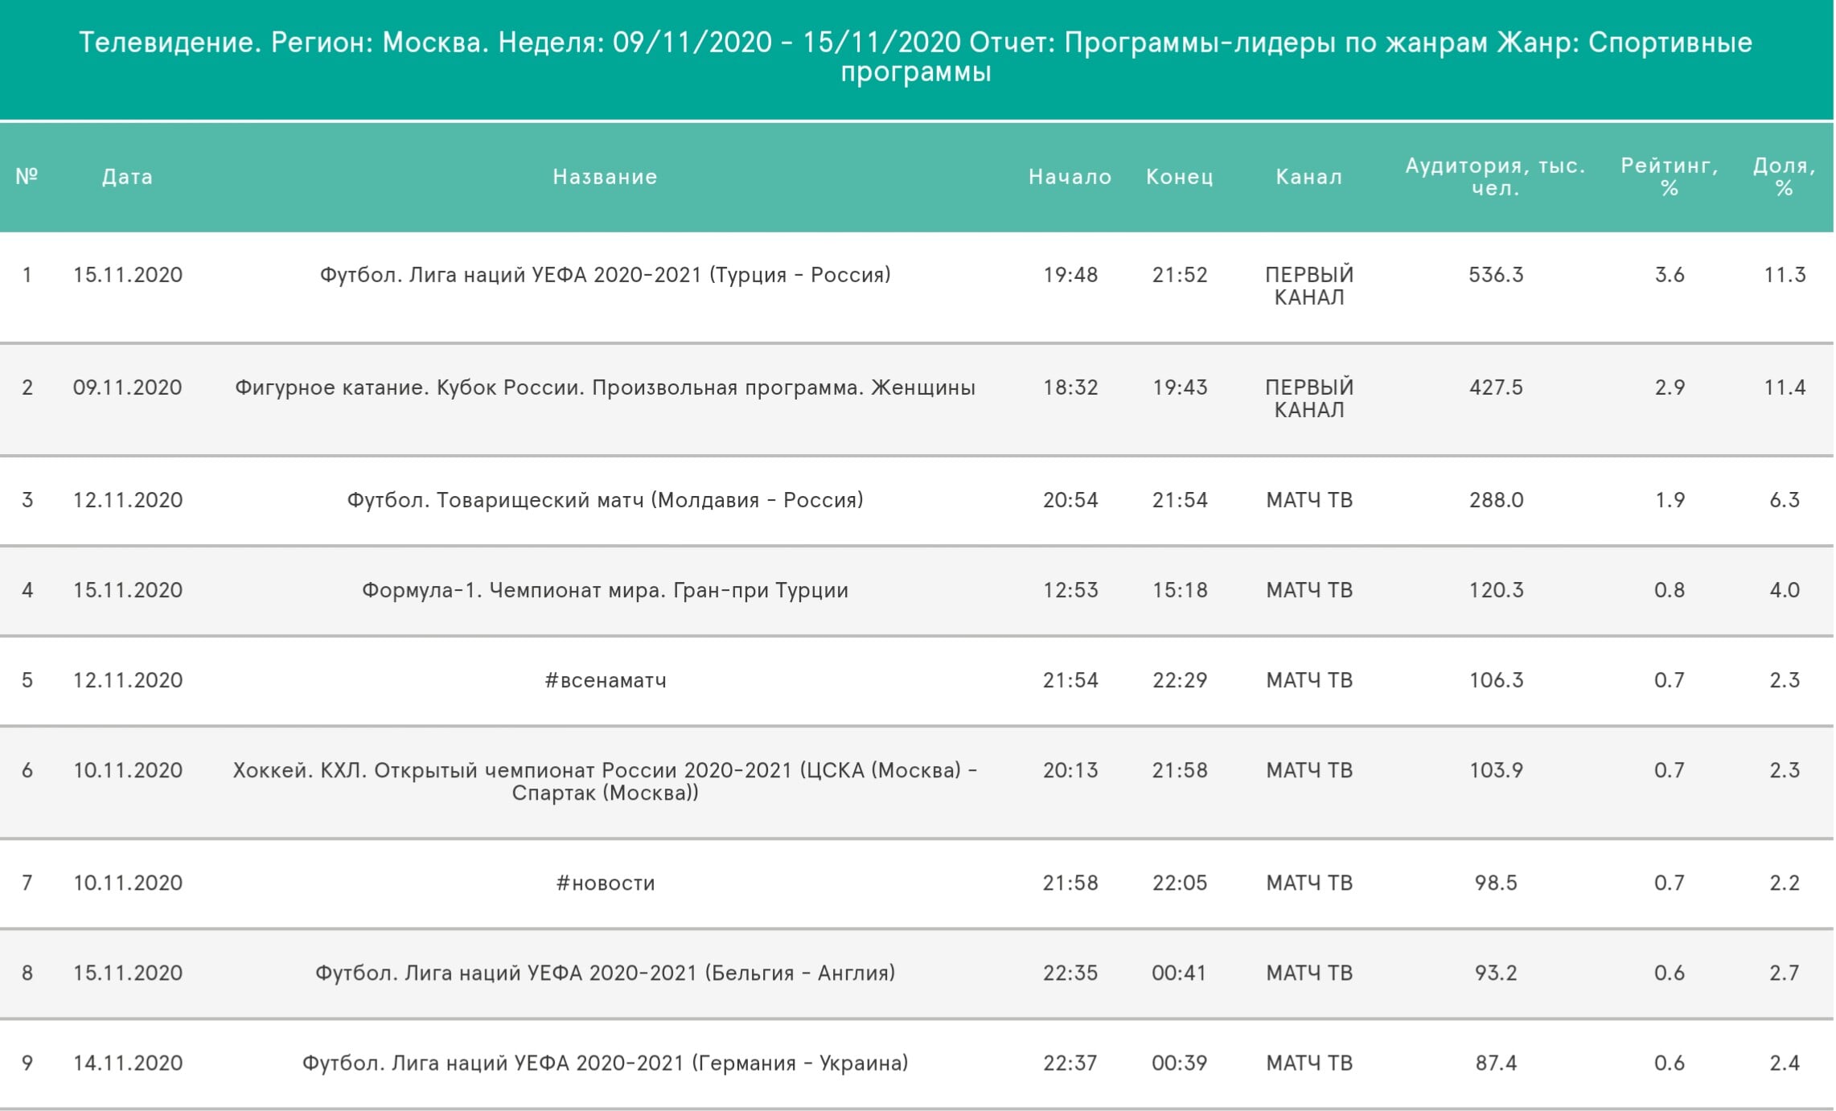Click audience value 120.3
The height and width of the screenshot is (1111, 1836).
1496,590
